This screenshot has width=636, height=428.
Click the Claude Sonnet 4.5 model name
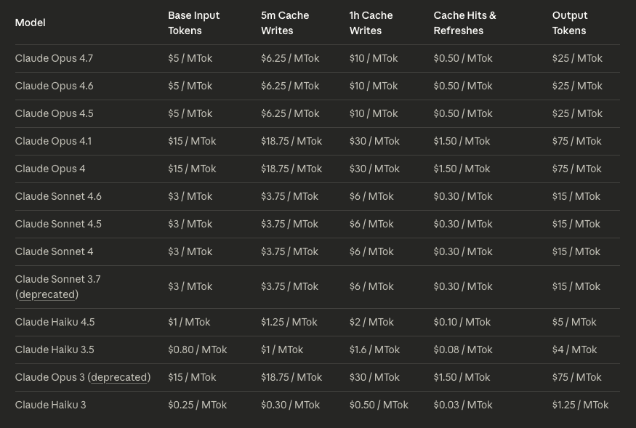pos(58,224)
